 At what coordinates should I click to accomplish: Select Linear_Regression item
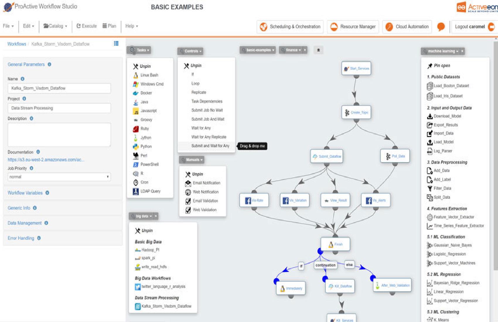coord(445,292)
